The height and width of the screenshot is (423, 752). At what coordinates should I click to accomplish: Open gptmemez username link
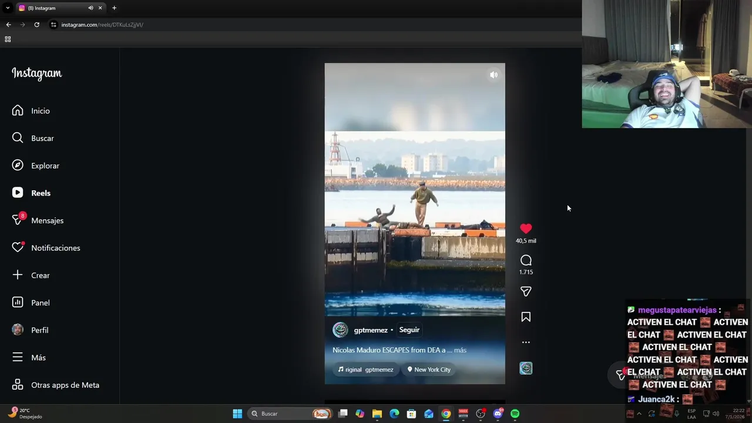pyautogui.click(x=371, y=330)
